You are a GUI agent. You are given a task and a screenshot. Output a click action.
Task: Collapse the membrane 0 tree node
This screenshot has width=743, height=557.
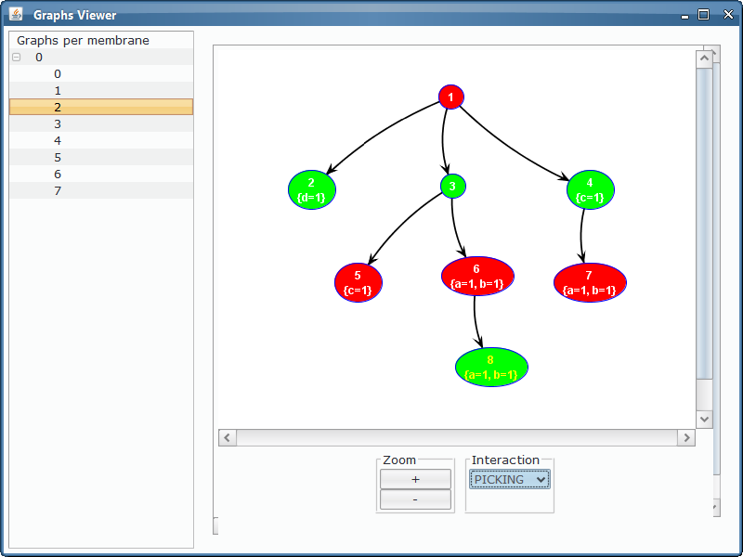coord(16,58)
